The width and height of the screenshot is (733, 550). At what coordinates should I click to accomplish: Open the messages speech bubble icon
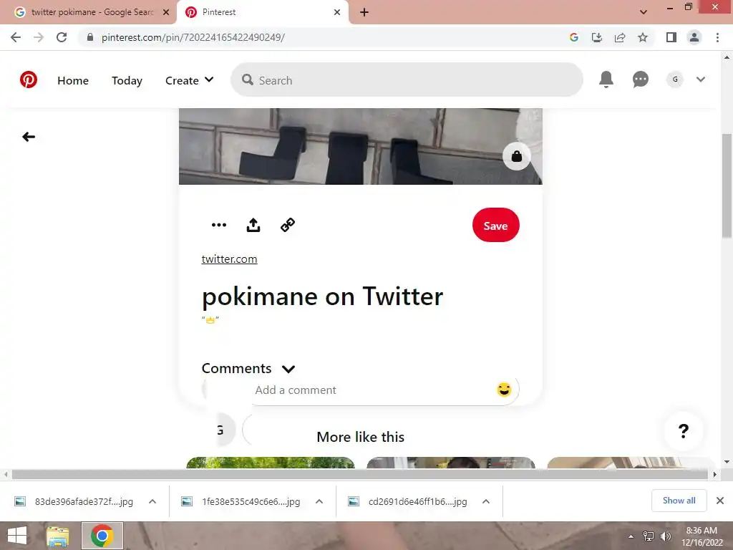[640, 79]
